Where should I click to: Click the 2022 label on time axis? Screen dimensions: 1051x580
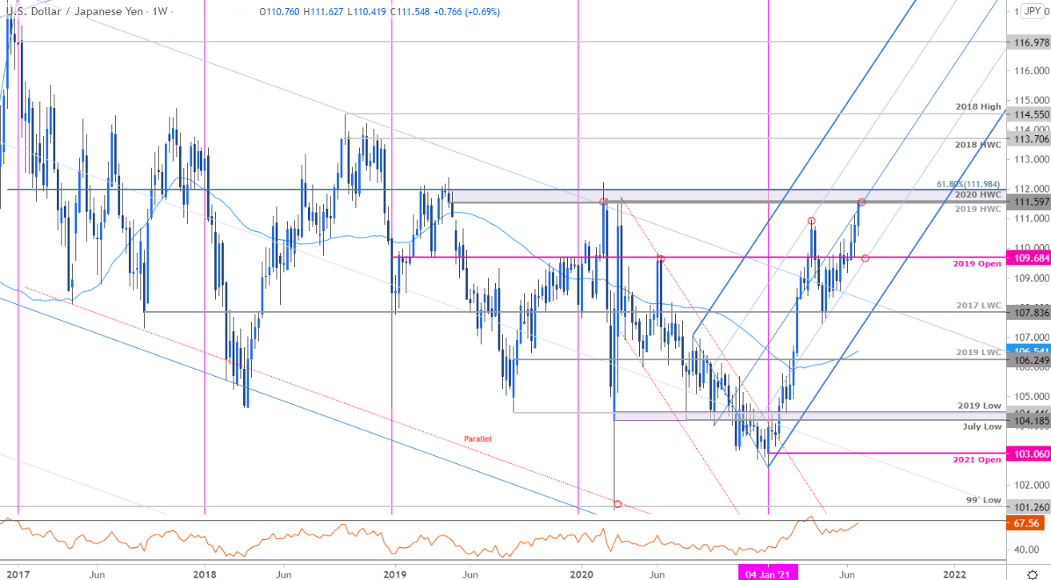coord(954,574)
